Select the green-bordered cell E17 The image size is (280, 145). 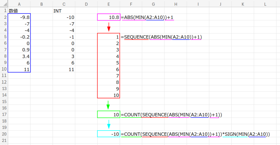tap(109, 115)
